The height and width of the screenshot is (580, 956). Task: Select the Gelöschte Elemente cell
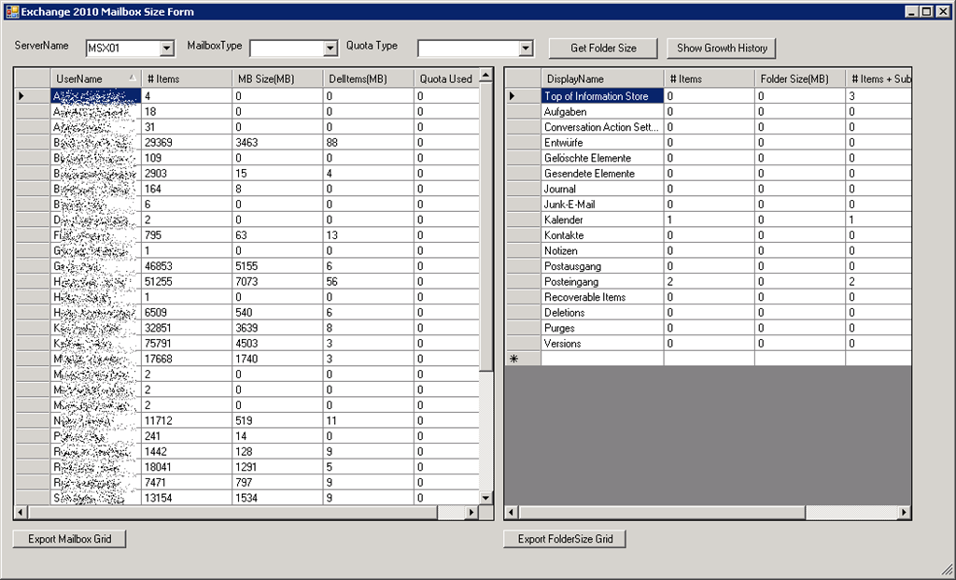[602, 158]
